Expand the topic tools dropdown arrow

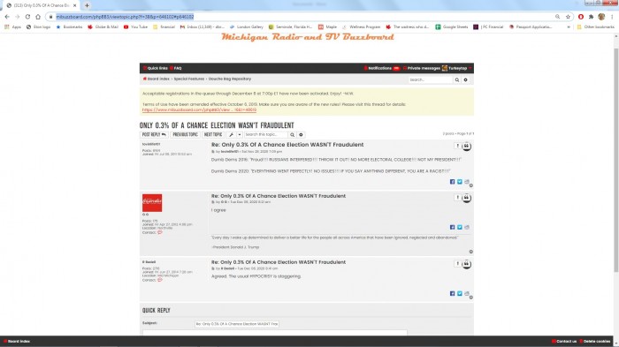pyautogui.click(x=240, y=135)
